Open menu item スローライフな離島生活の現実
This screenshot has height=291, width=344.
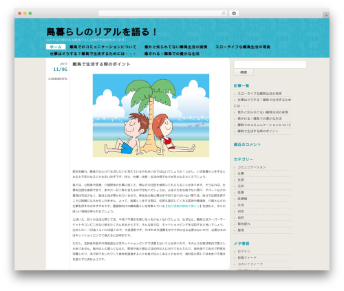[243, 47]
